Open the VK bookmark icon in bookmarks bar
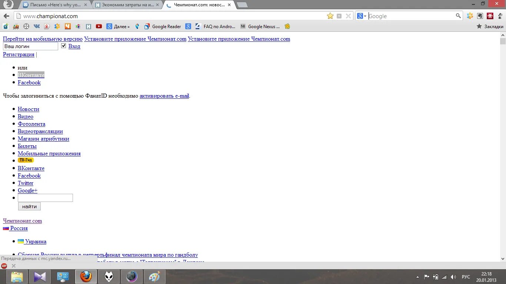The width and height of the screenshot is (506, 284). click(36, 26)
